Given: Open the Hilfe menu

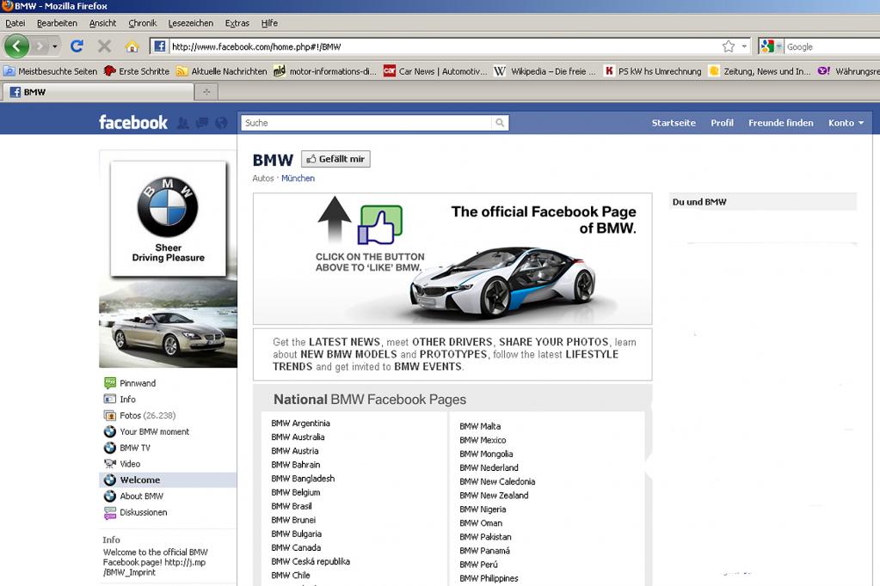Looking at the screenshot, I should [x=269, y=23].
